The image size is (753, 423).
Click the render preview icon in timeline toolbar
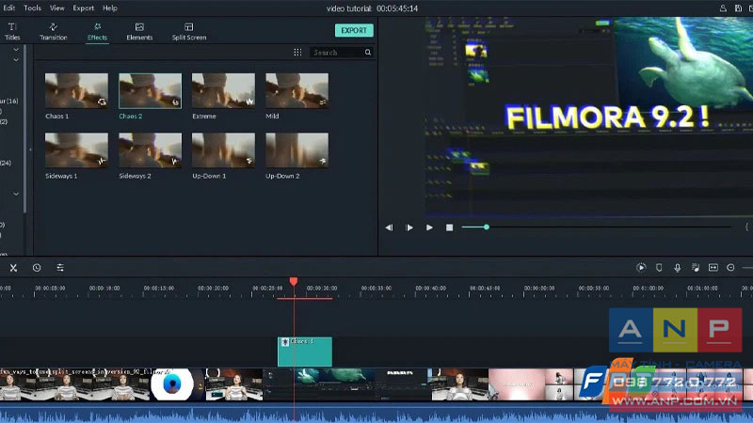tap(641, 268)
